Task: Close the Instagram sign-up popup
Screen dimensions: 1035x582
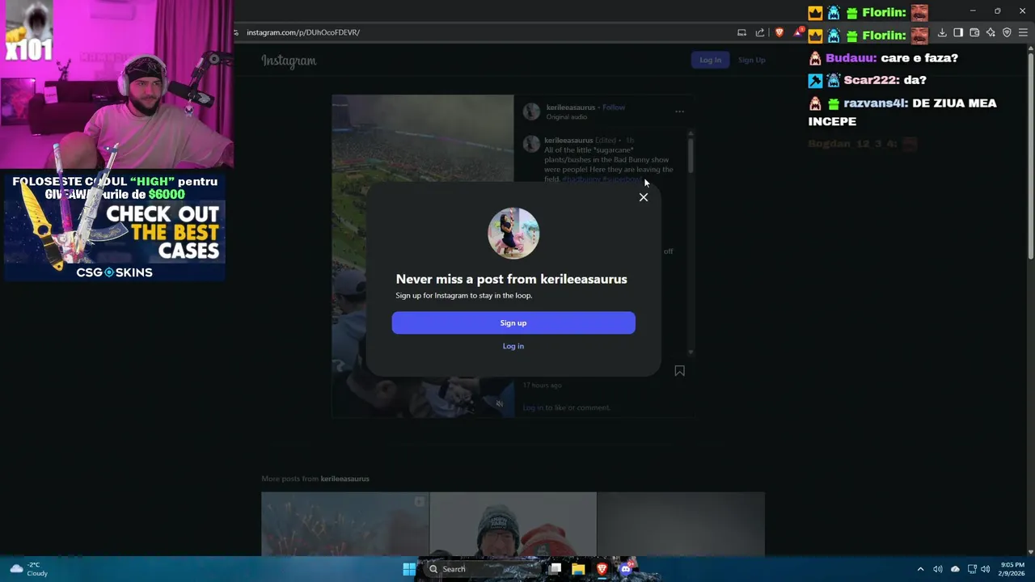Action: coord(644,197)
